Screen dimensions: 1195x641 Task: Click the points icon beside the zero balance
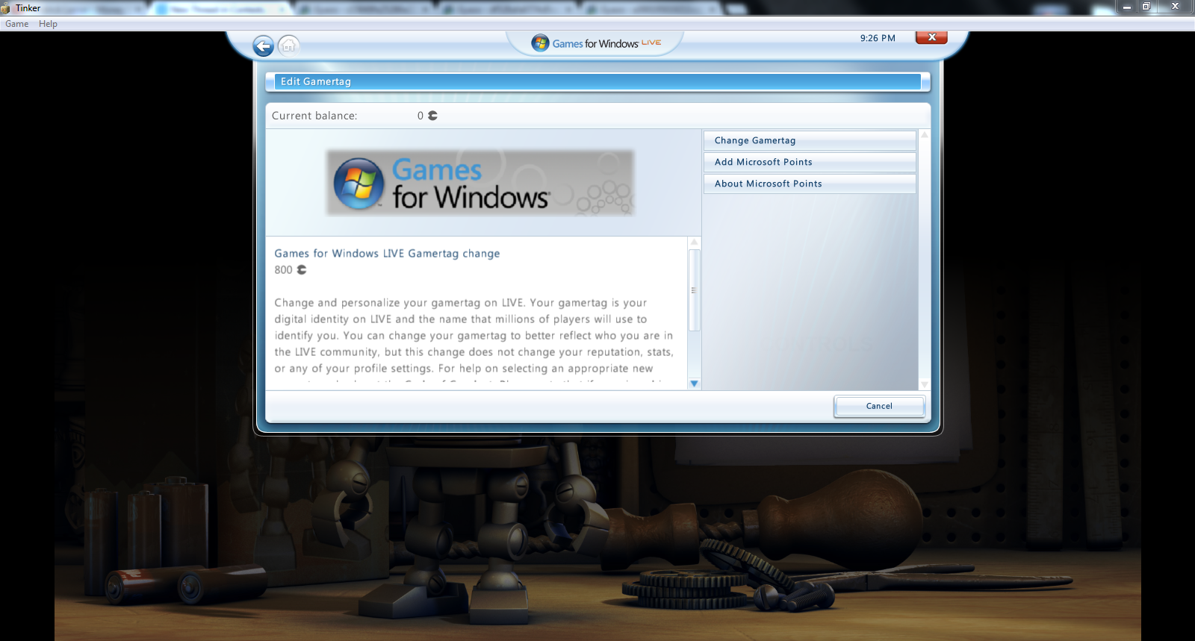click(432, 116)
